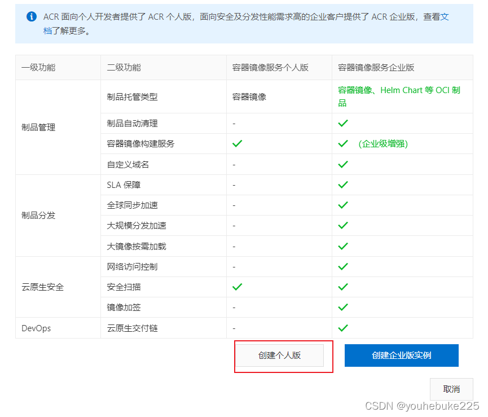
Task: Select the 容器镜像服务个人版 column header
Action: tap(270, 68)
